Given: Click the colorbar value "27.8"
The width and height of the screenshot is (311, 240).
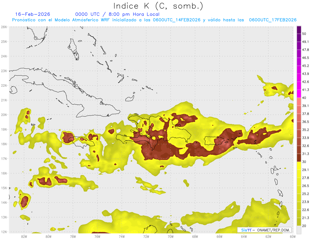Looking at the screenshot, I should point(306,178).
